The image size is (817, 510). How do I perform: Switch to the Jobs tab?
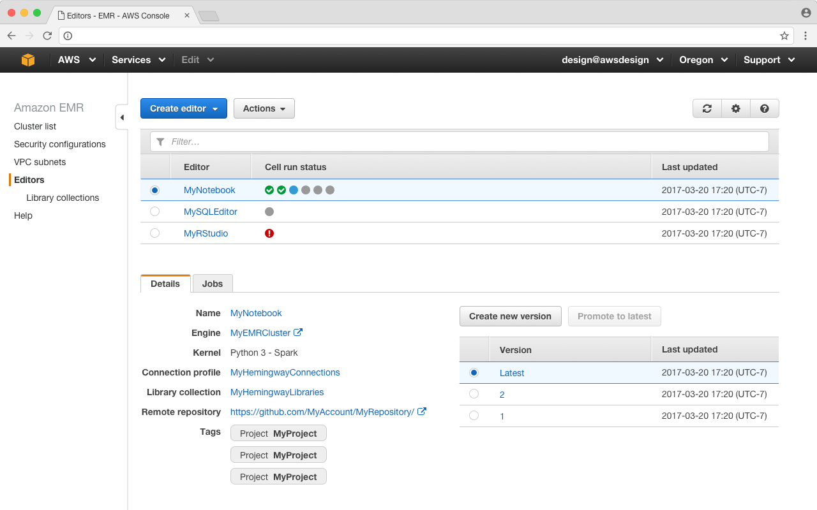click(x=213, y=284)
